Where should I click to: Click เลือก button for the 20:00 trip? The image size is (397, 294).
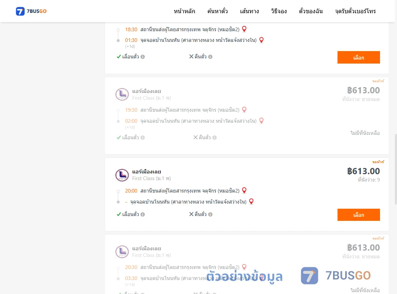[358, 215]
